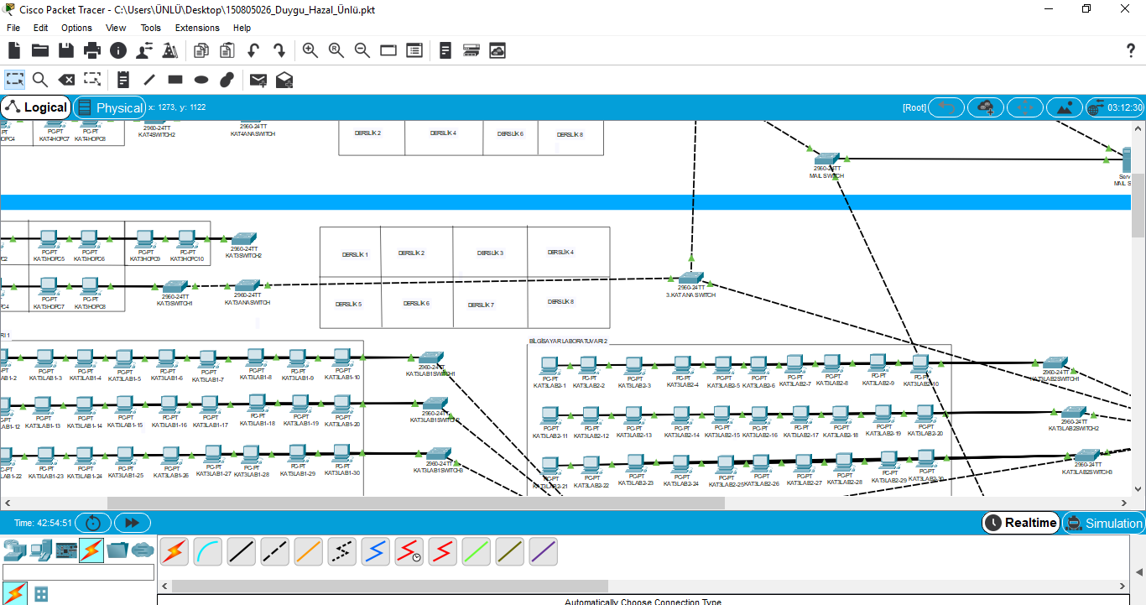Add a simple PDU envelope
Image resolution: width=1146 pixels, height=605 pixels.
coord(258,80)
